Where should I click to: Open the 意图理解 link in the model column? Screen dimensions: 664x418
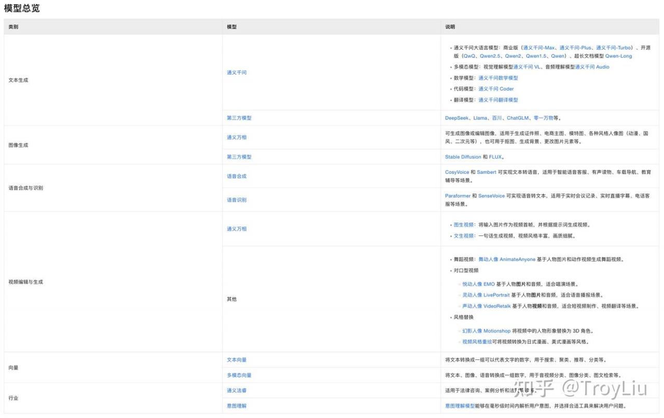[237, 406]
